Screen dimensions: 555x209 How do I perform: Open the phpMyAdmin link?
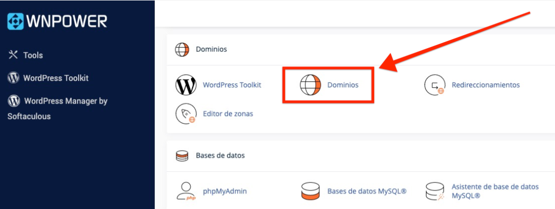pyautogui.click(x=225, y=191)
